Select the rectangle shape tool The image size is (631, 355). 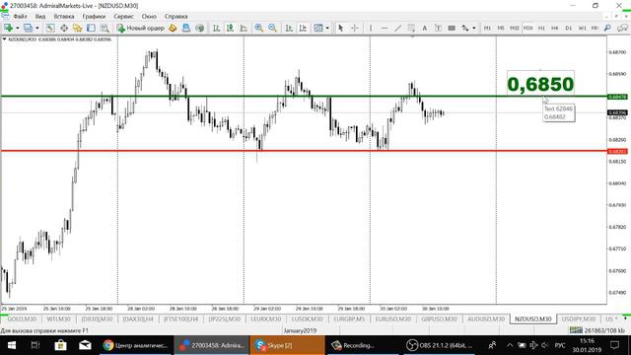coord(452,28)
